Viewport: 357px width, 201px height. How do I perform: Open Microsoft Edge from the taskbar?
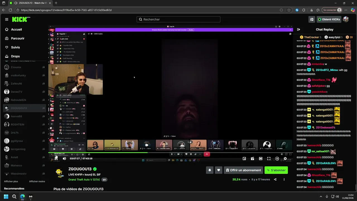pos(22,197)
